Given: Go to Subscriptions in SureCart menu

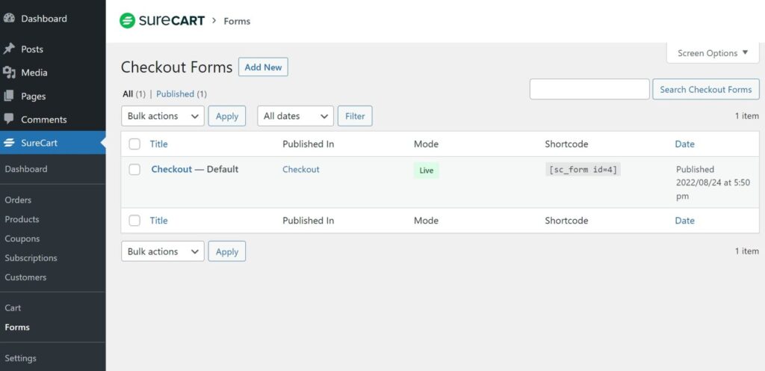Looking at the screenshot, I should [x=31, y=258].
